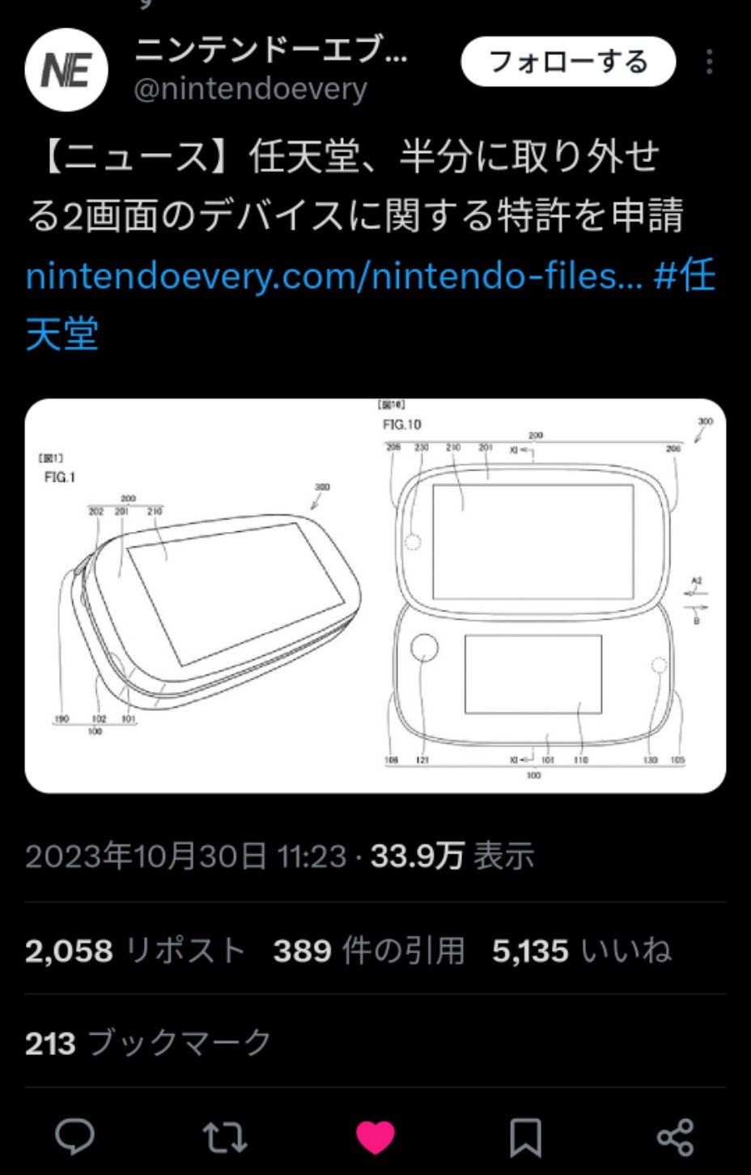Unlike the tweet via pink heart

375,1138
